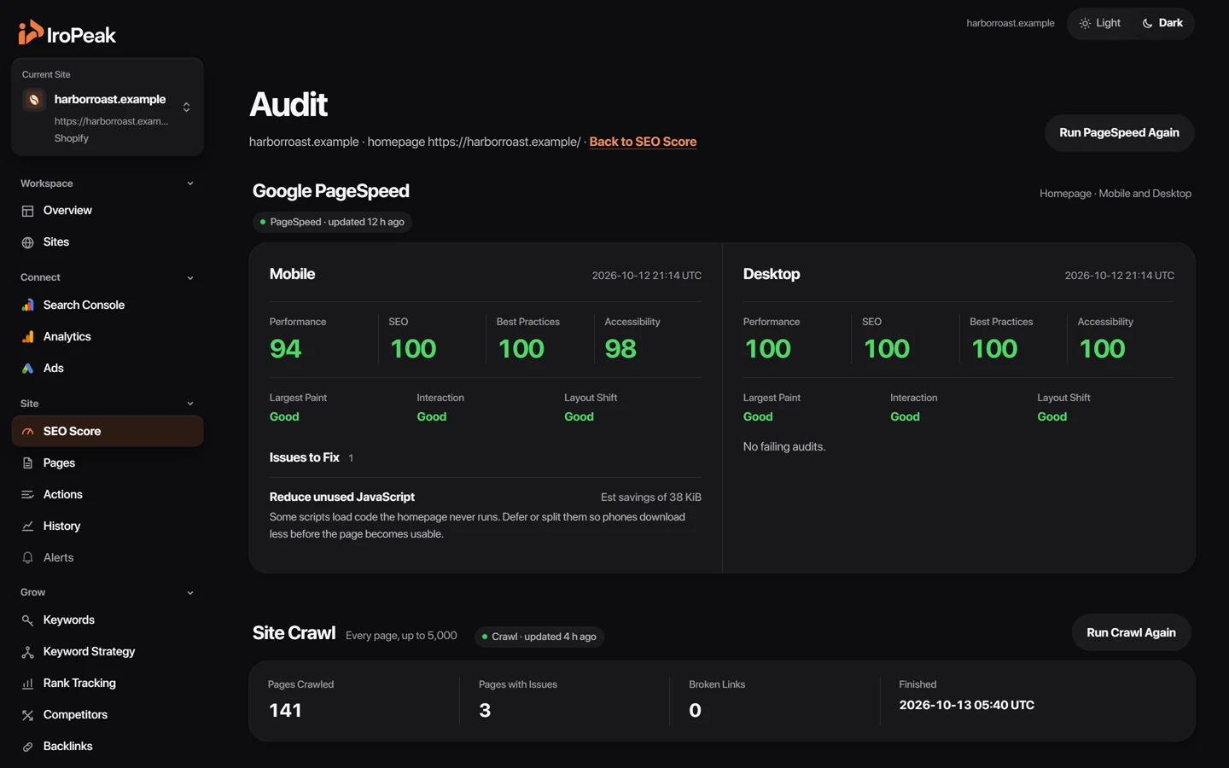
Task: Click the Finished 2026-10-13 05:40 UTC value
Action: [x=966, y=706]
